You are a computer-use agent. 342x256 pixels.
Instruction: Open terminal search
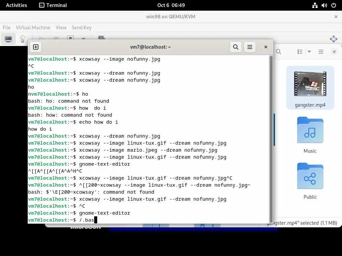click(x=235, y=47)
